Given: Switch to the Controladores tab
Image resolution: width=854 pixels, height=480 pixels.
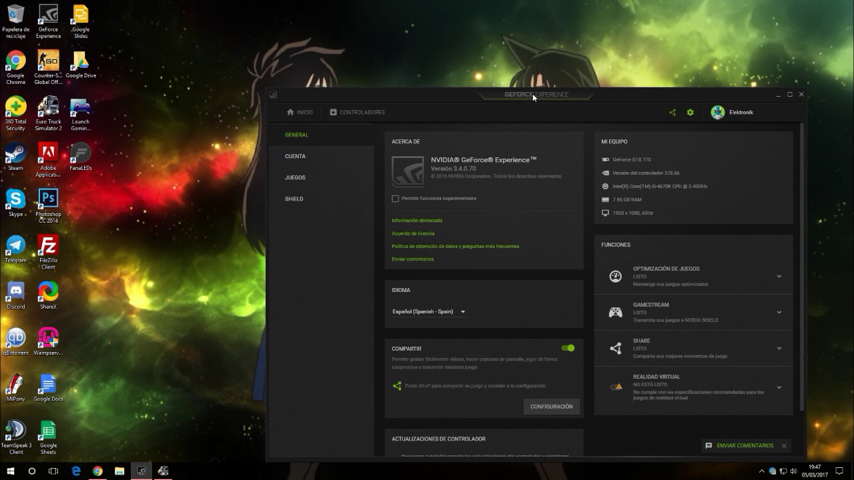Looking at the screenshot, I should tap(357, 112).
